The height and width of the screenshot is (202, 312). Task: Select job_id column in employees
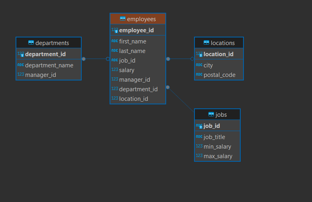(x=138, y=60)
